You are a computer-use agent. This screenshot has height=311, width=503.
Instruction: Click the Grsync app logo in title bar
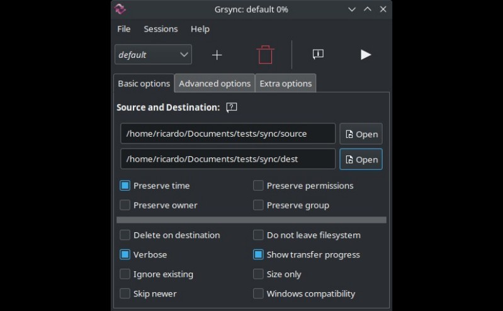(x=120, y=9)
